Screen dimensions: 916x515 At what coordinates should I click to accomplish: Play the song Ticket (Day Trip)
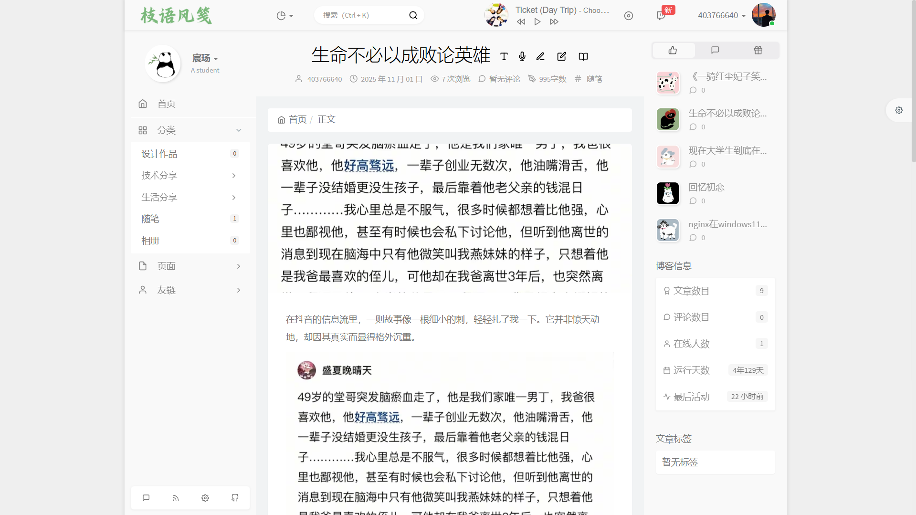coord(537,21)
